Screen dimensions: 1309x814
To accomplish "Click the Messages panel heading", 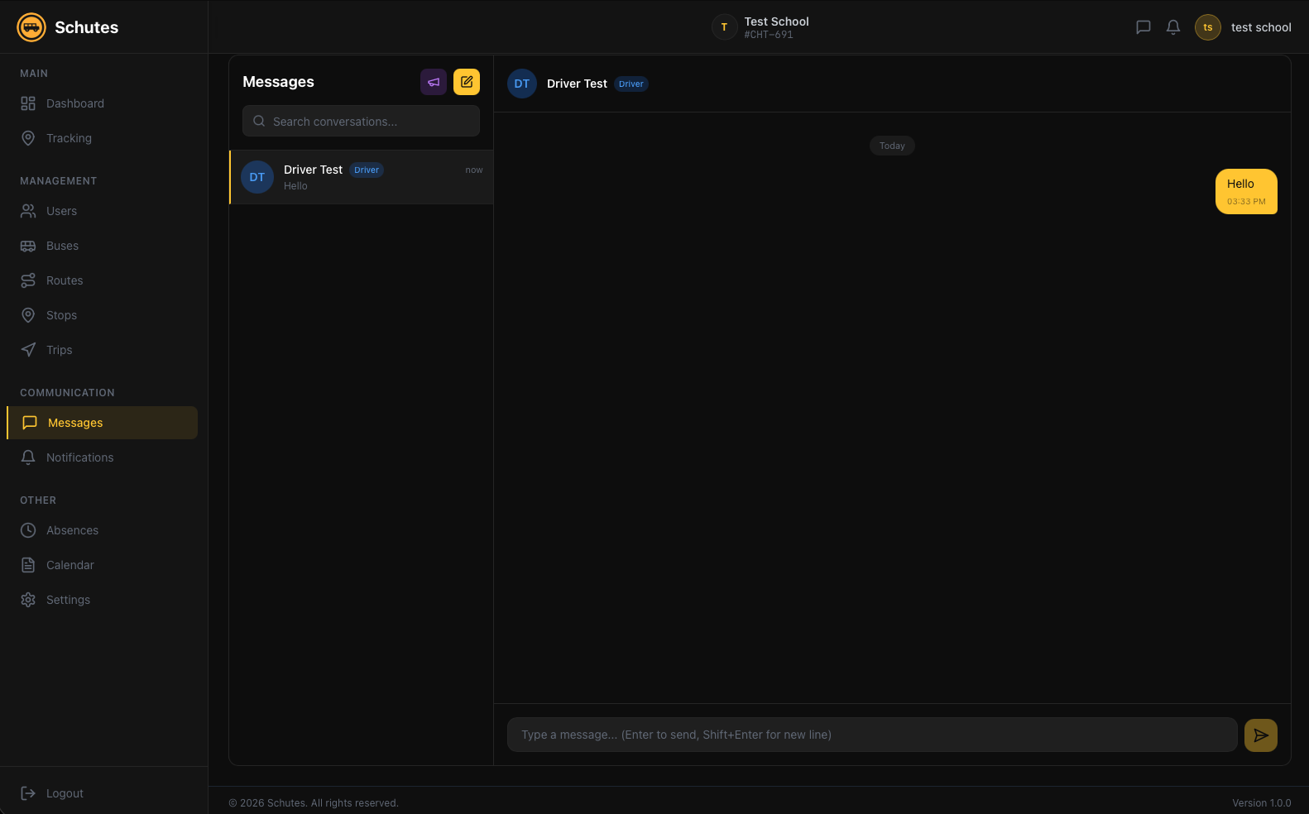I will (278, 82).
